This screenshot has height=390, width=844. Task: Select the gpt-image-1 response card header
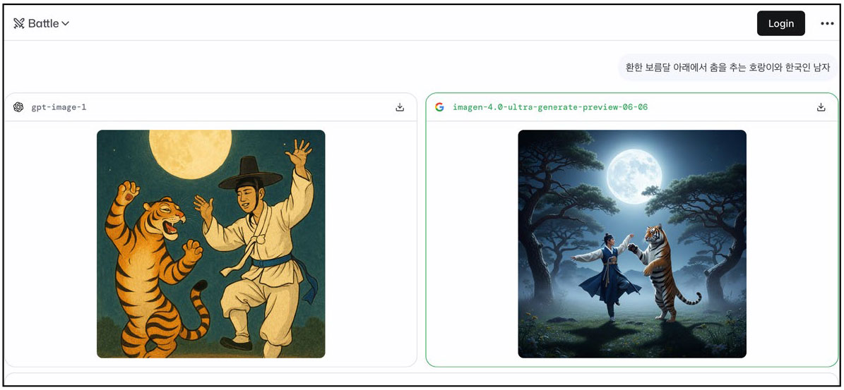(x=211, y=107)
